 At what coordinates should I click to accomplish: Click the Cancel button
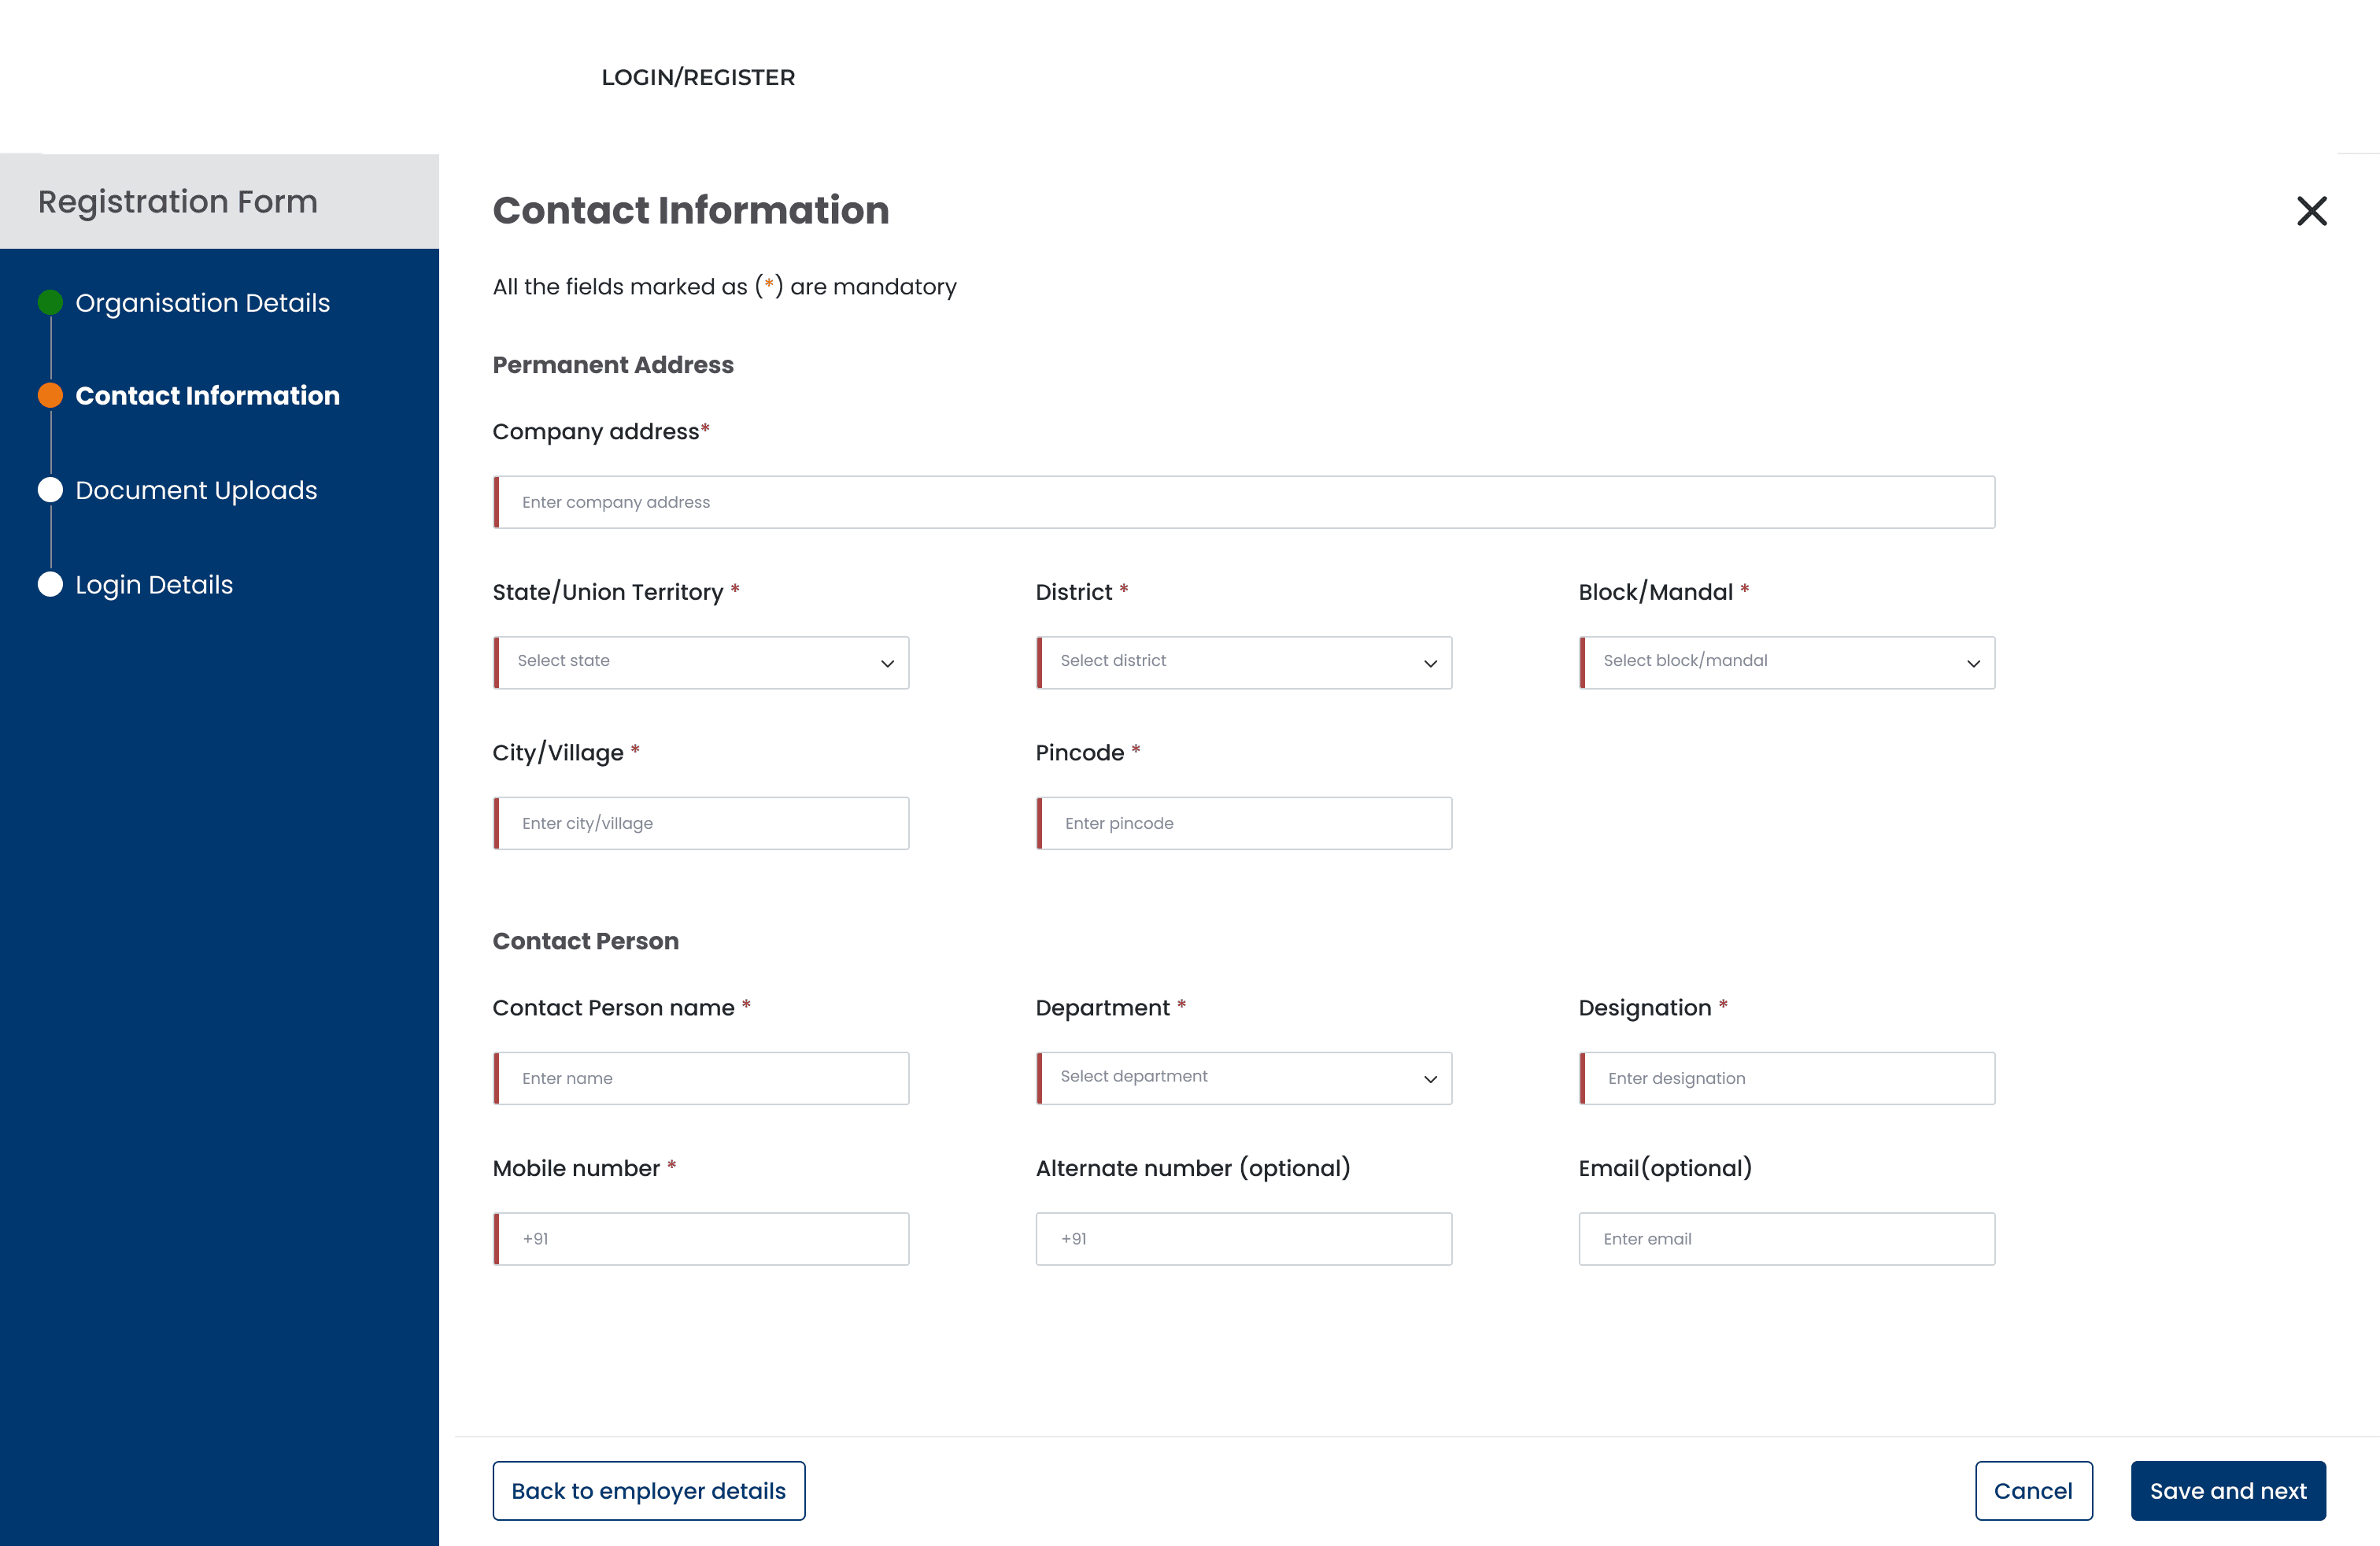click(x=2033, y=1490)
